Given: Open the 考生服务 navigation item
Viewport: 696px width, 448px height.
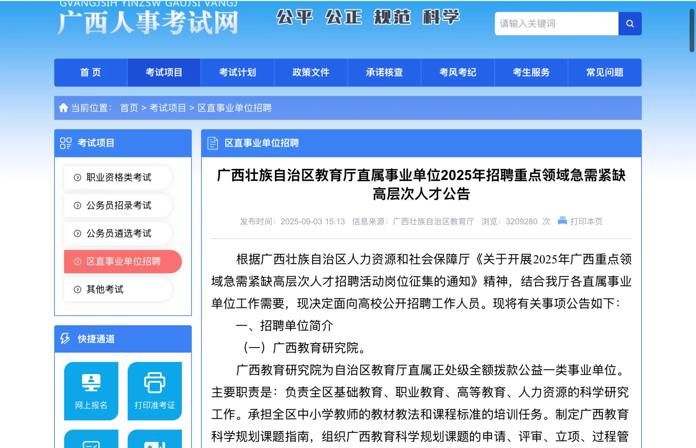Looking at the screenshot, I should pyautogui.click(x=531, y=73).
